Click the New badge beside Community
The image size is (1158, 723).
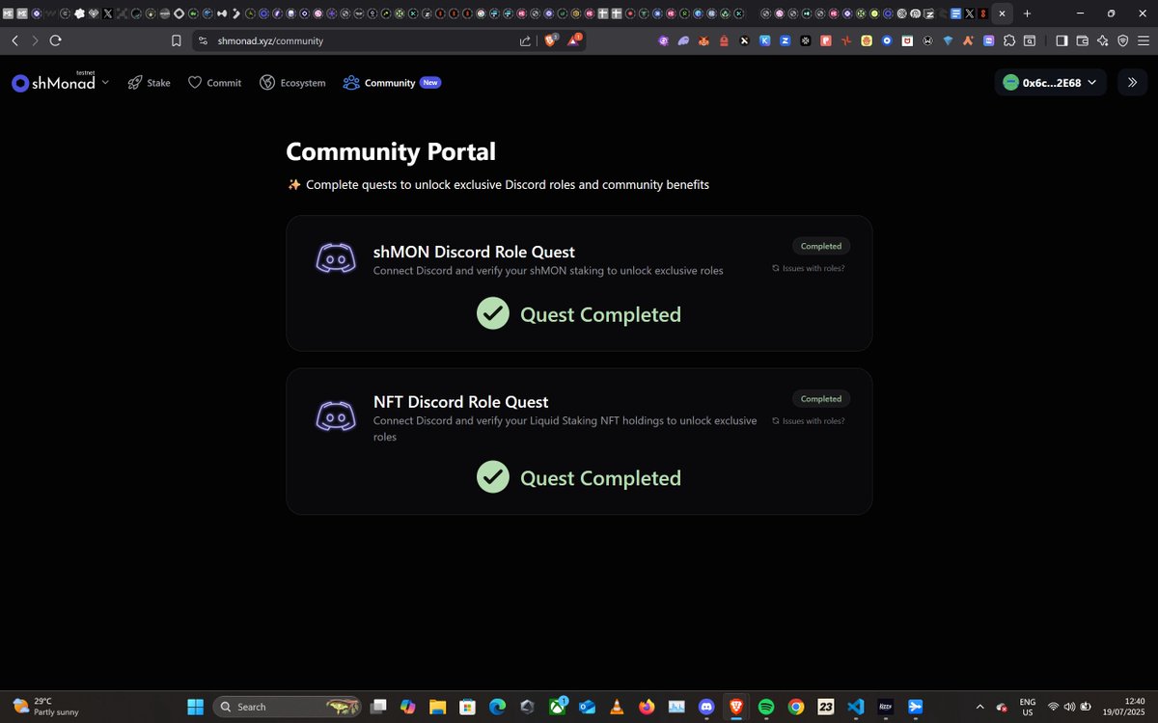click(x=430, y=83)
